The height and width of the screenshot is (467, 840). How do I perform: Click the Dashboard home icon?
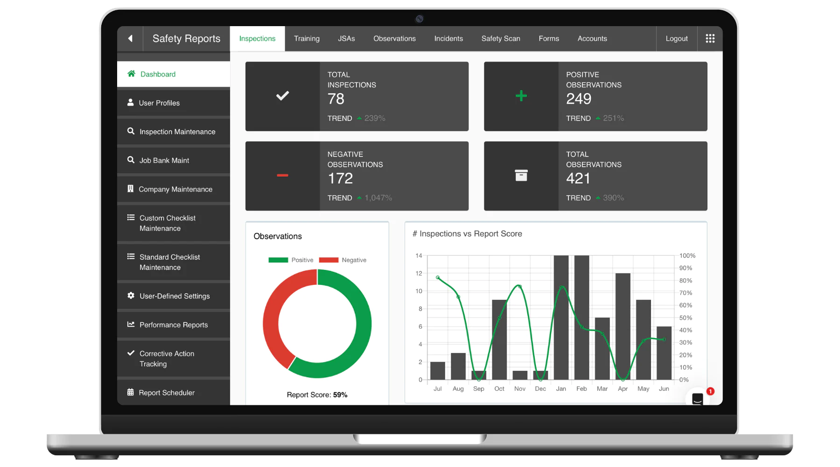pos(132,74)
